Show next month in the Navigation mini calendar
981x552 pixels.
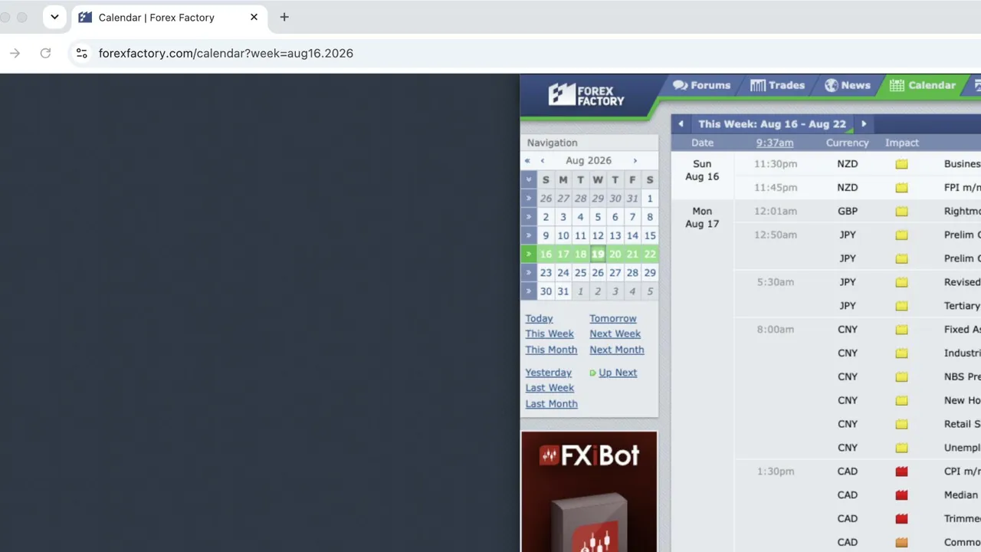coord(635,160)
